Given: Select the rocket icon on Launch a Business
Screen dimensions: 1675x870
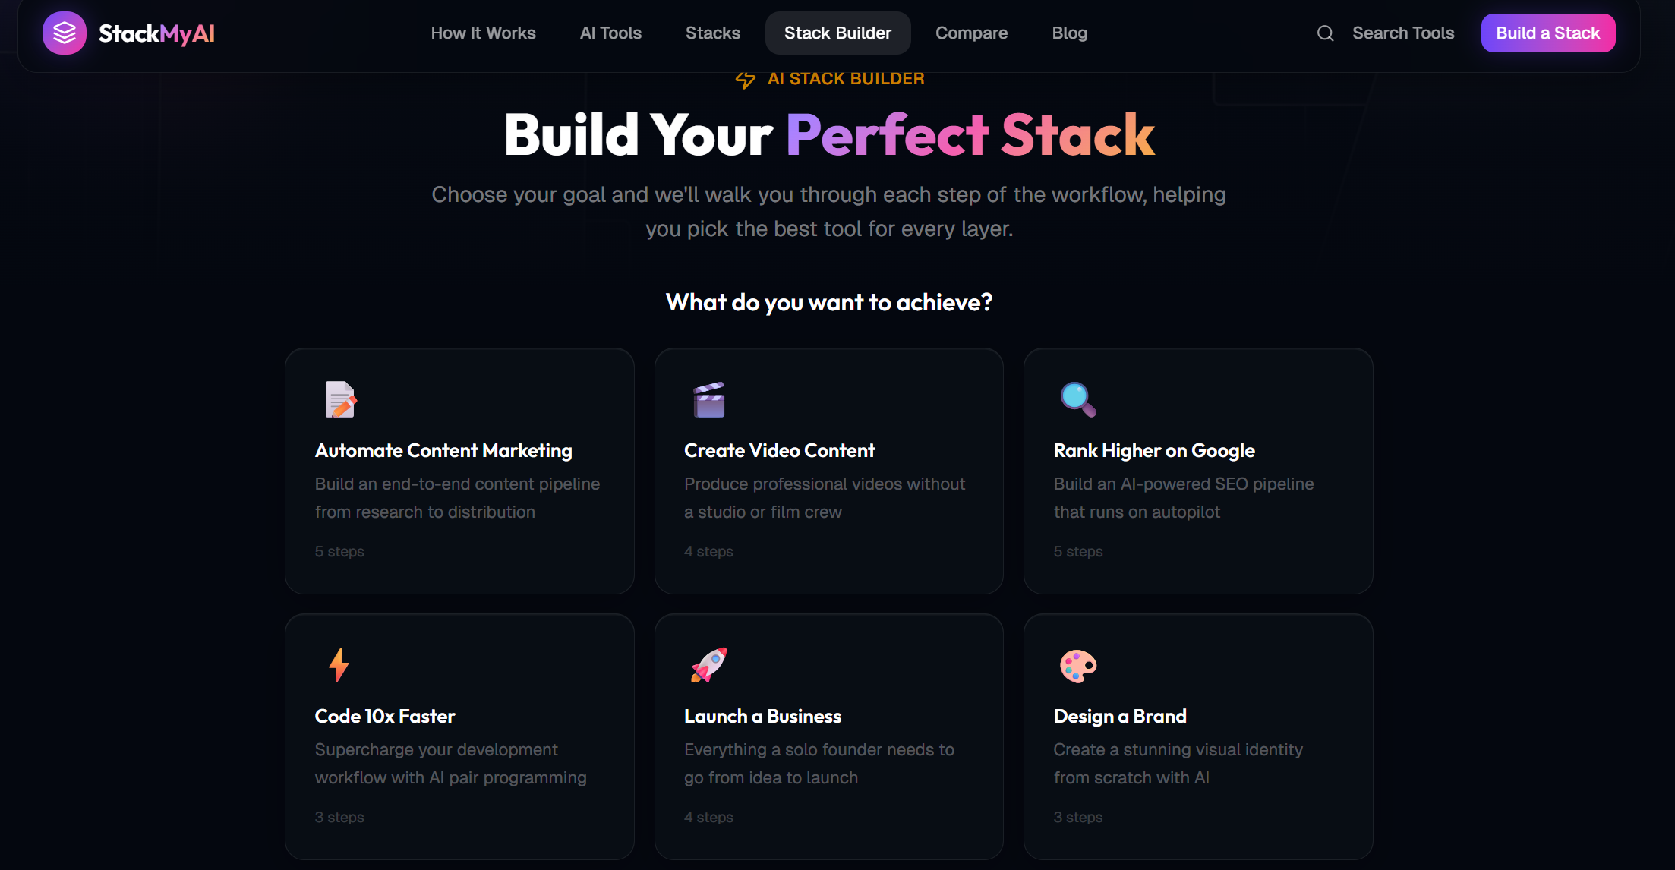Looking at the screenshot, I should point(708,665).
